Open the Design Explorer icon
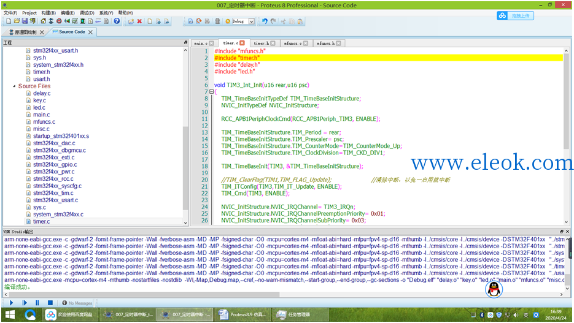 83,21
